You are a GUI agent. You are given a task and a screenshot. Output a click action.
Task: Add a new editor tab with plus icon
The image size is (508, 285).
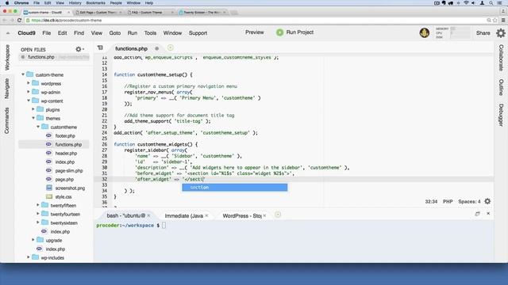coord(170,47)
